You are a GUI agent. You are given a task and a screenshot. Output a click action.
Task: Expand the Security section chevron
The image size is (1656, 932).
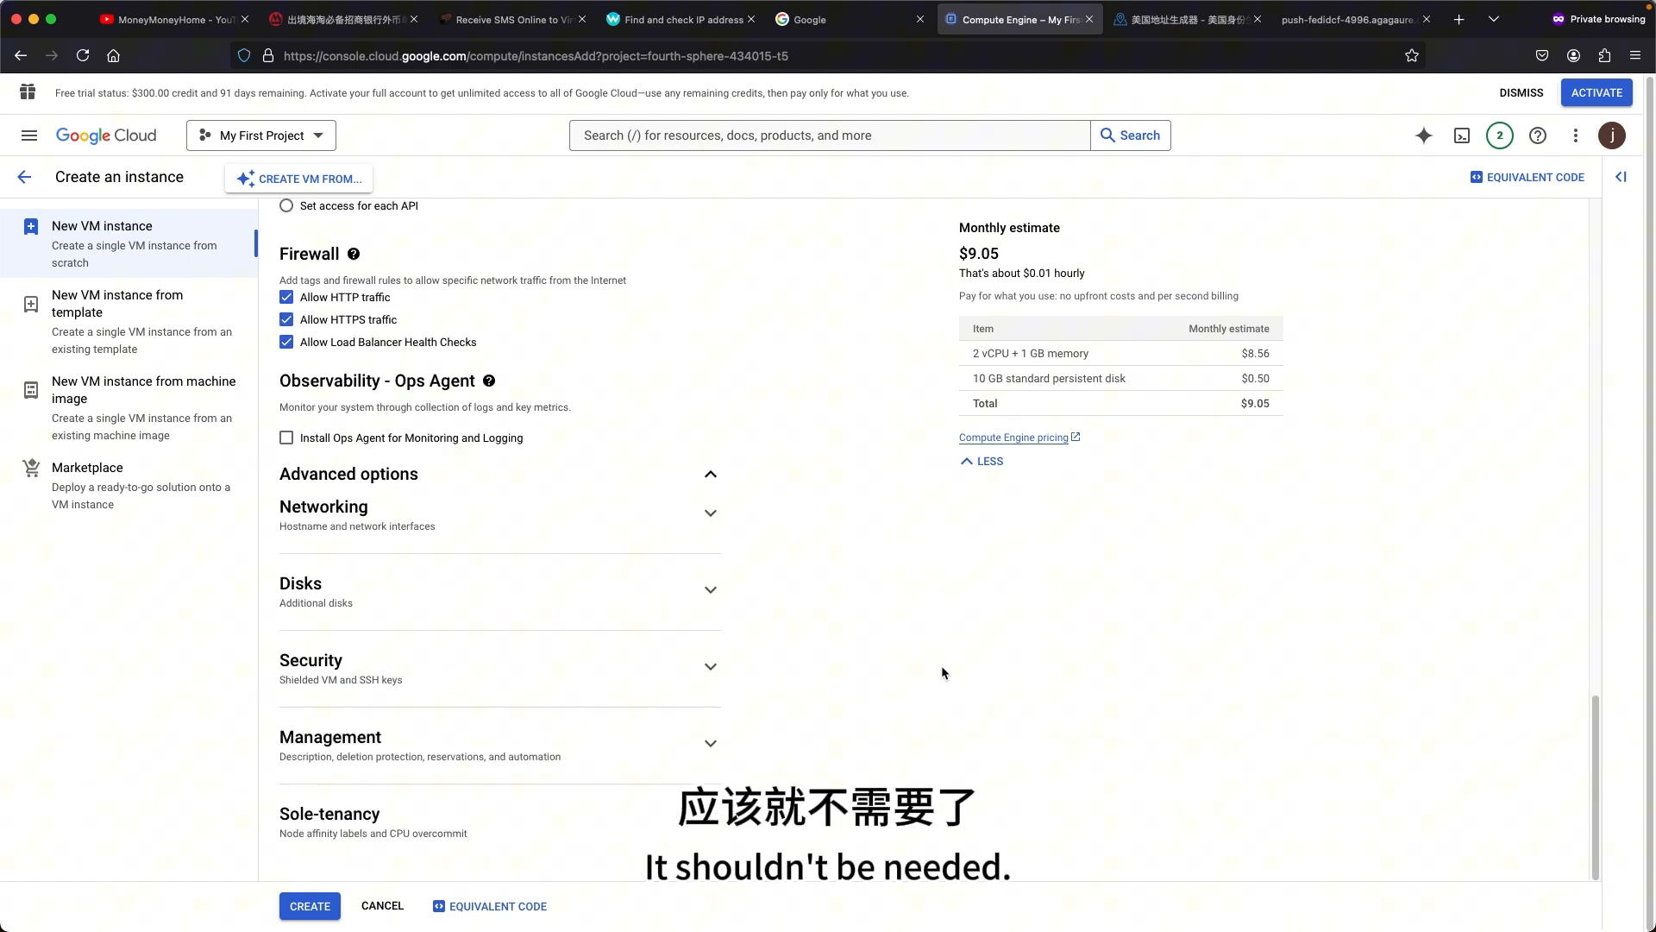(711, 667)
